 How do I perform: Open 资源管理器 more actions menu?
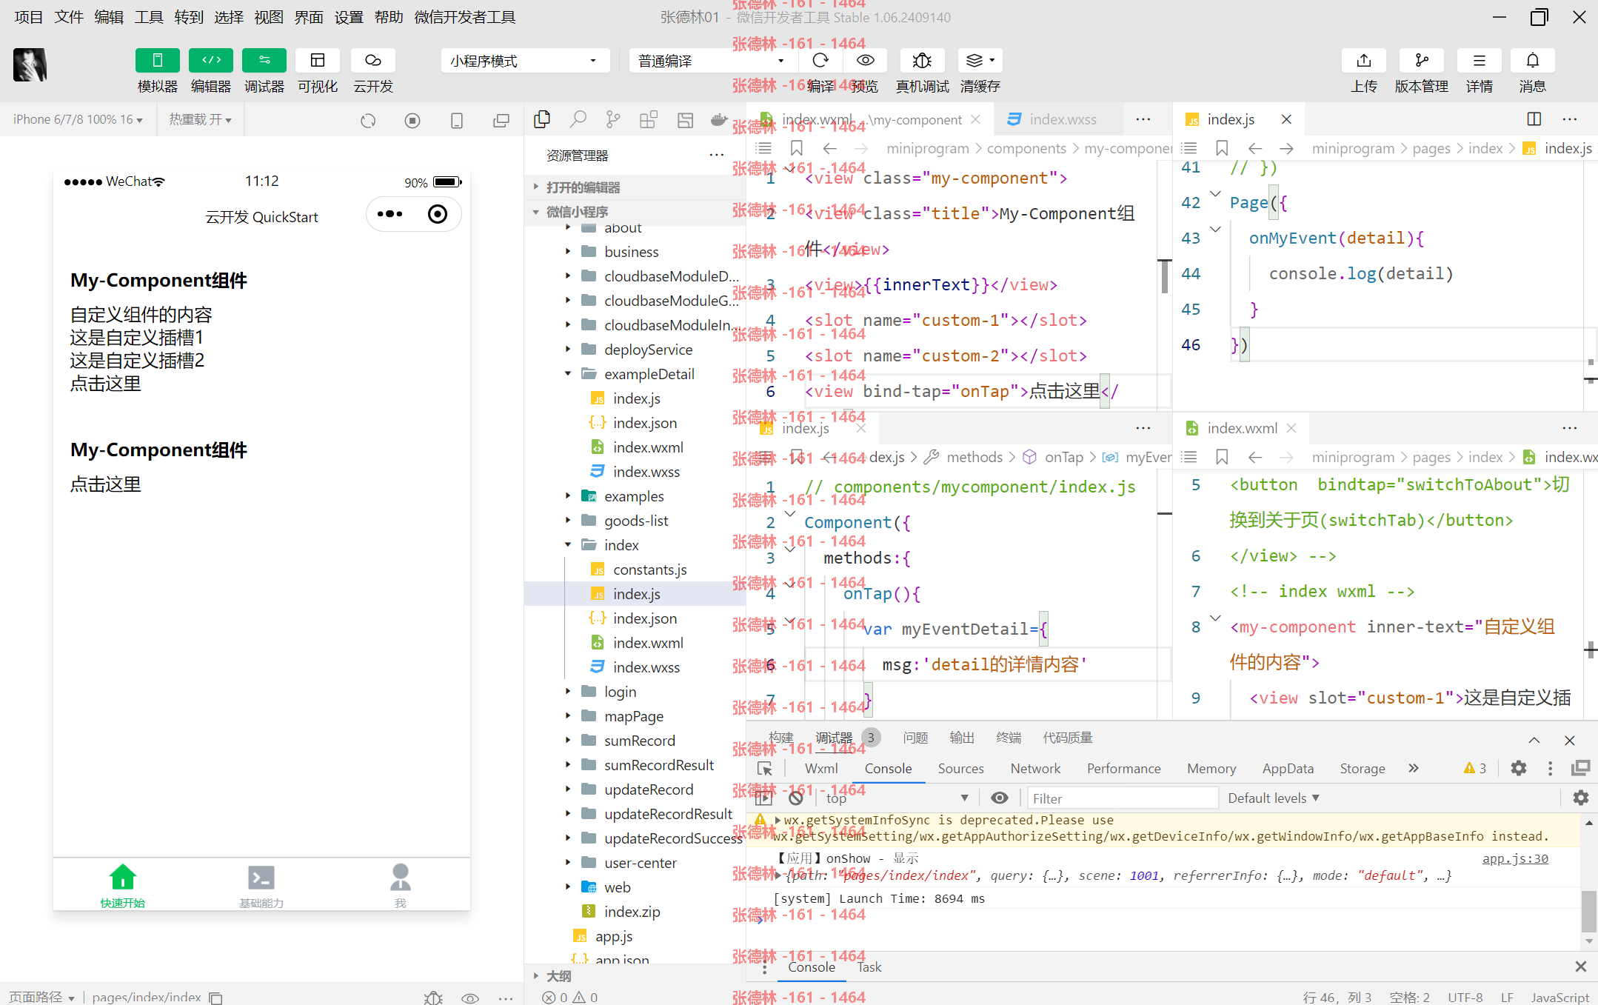click(x=716, y=155)
